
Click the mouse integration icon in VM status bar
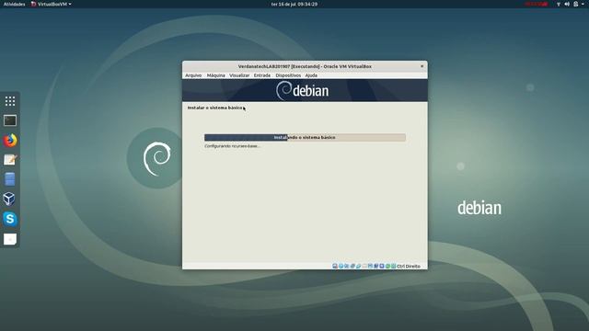point(387,266)
